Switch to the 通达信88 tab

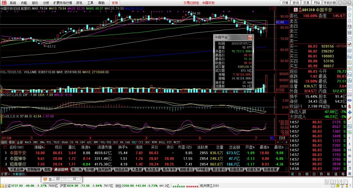(61, 169)
